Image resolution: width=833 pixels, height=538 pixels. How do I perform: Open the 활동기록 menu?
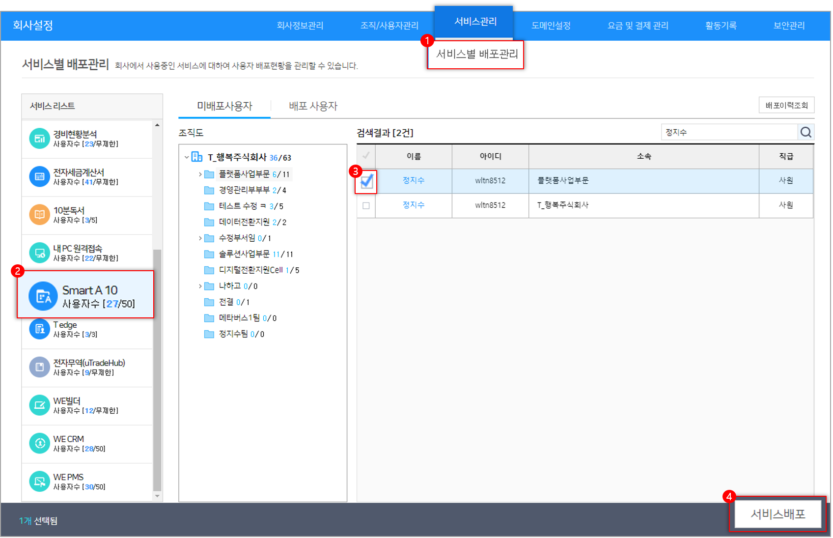pyautogui.click(x=721, y=26)
